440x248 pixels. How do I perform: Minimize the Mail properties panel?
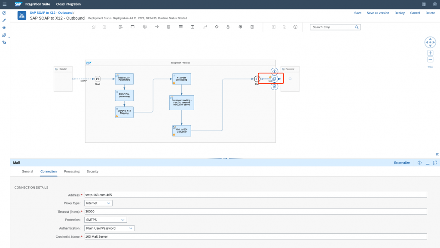point(428,163)
